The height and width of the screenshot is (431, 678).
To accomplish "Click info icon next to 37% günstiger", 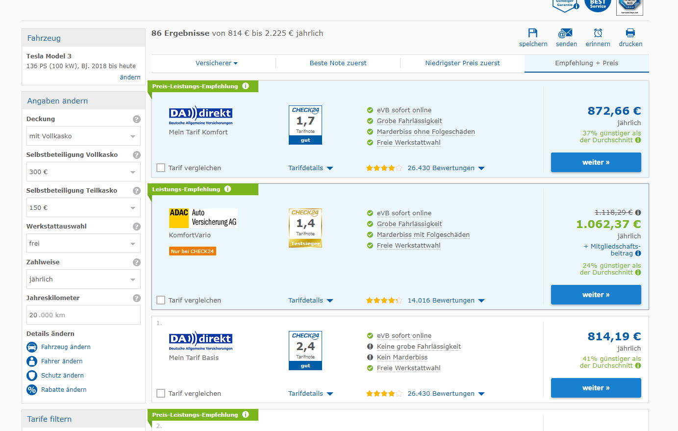I will 638,140.
